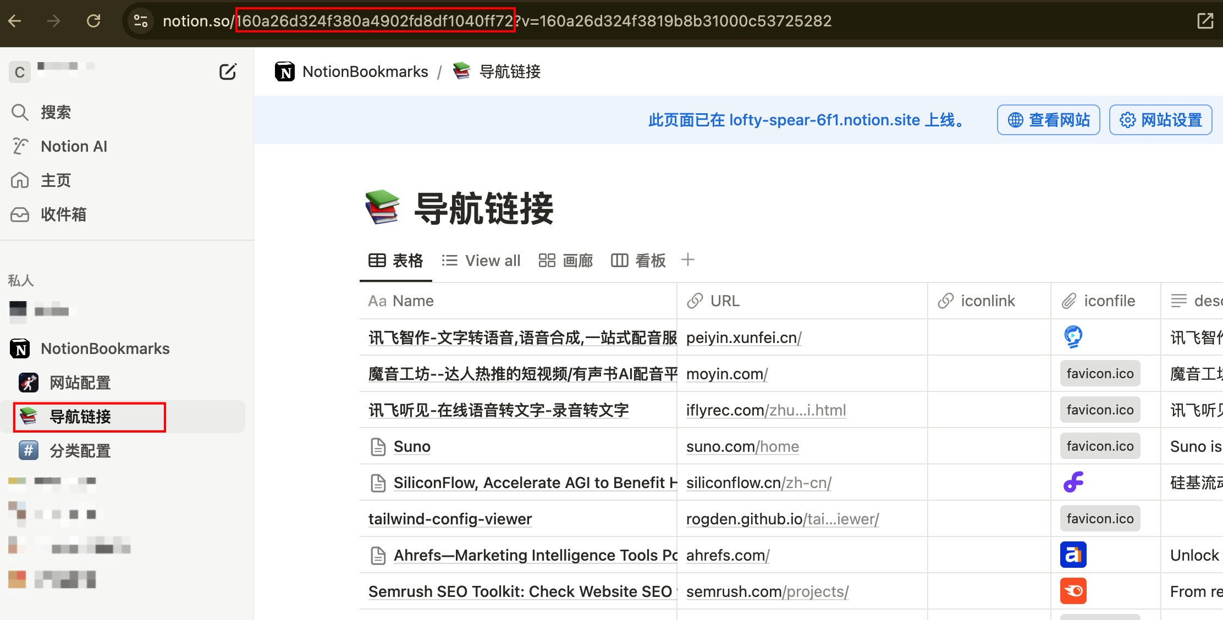1223x620 pixels.
Task: Open the 讯飞听见 row name
Action: coord(499,410)
